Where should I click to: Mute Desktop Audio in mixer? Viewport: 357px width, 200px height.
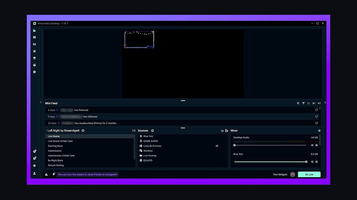pyautogui.click(x=312, y=145)
